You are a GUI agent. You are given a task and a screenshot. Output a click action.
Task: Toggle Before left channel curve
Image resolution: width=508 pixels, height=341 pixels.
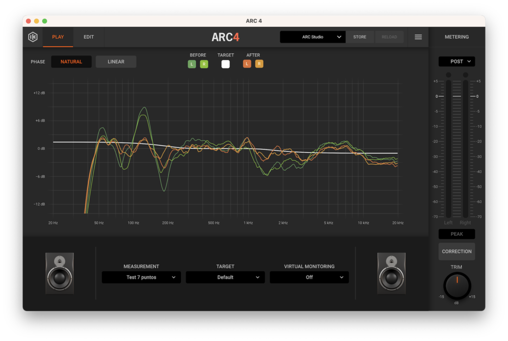tap(192, 64)
